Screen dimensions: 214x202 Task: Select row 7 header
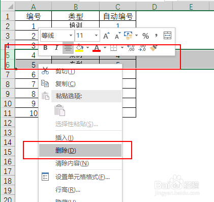(x=8, y=74)
